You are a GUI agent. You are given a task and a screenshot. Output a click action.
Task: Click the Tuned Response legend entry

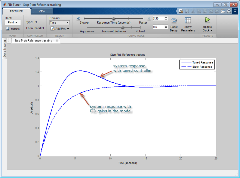coord(197,62)
